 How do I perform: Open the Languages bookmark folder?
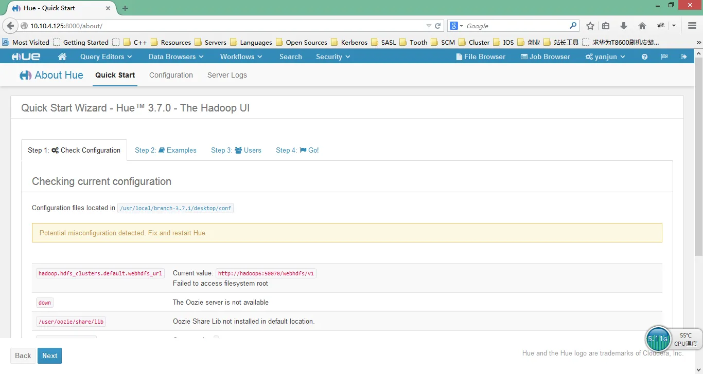(251, 42)
